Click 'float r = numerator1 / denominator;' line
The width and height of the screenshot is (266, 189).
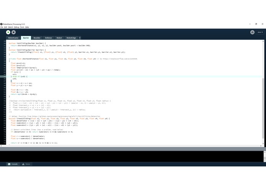[28, 136]
